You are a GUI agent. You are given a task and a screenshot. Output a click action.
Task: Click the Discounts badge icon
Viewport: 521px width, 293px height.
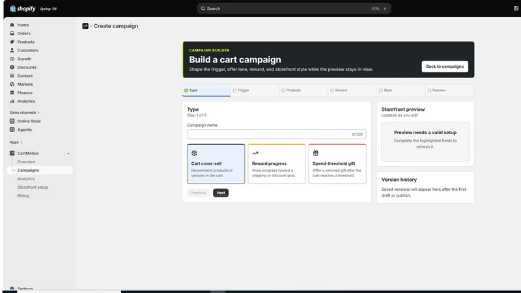(x=12, y=67)
